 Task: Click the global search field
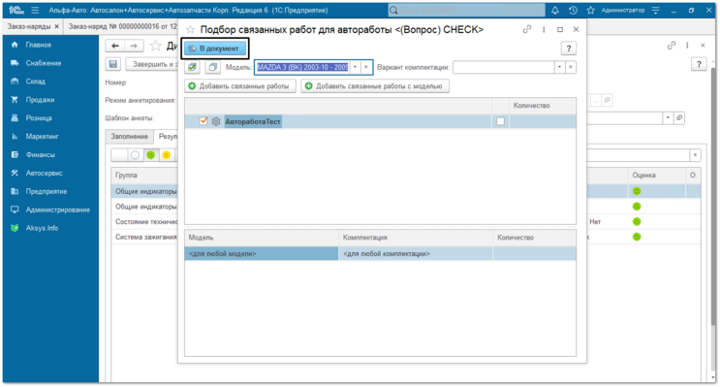[x=466, y=10]
